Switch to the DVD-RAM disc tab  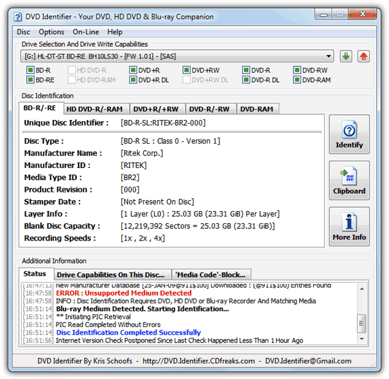tap(257, 109)
